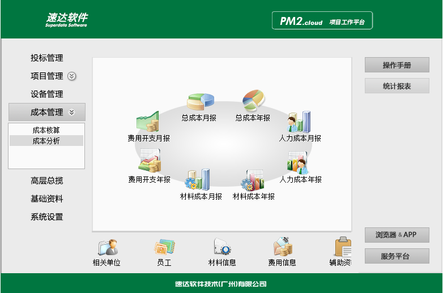Click the 总成本月报 label
This screenshot has height=293, width=443.
click(x=199, y=118)
